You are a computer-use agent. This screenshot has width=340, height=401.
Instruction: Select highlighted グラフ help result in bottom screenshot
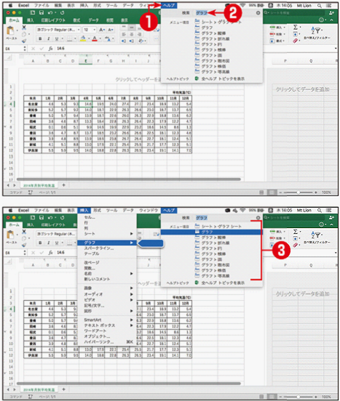(211, 232)
